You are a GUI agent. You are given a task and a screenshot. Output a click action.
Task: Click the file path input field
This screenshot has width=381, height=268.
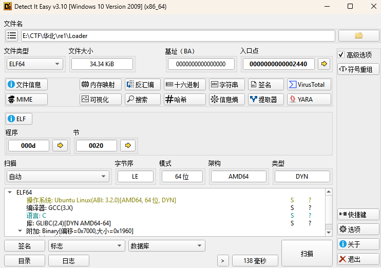(178, 36)
